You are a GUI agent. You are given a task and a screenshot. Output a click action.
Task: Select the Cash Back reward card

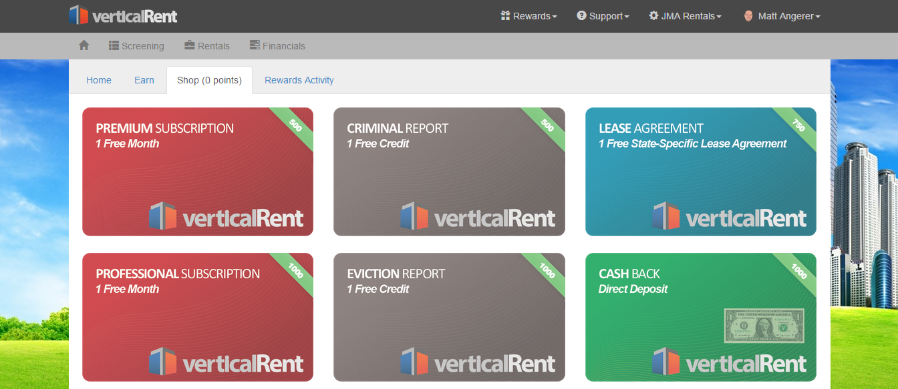tap(701, 317)
